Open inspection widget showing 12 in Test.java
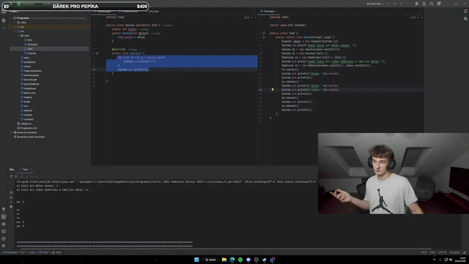The height and width of the screenshot is (264, 469). (x=413, y=17)
